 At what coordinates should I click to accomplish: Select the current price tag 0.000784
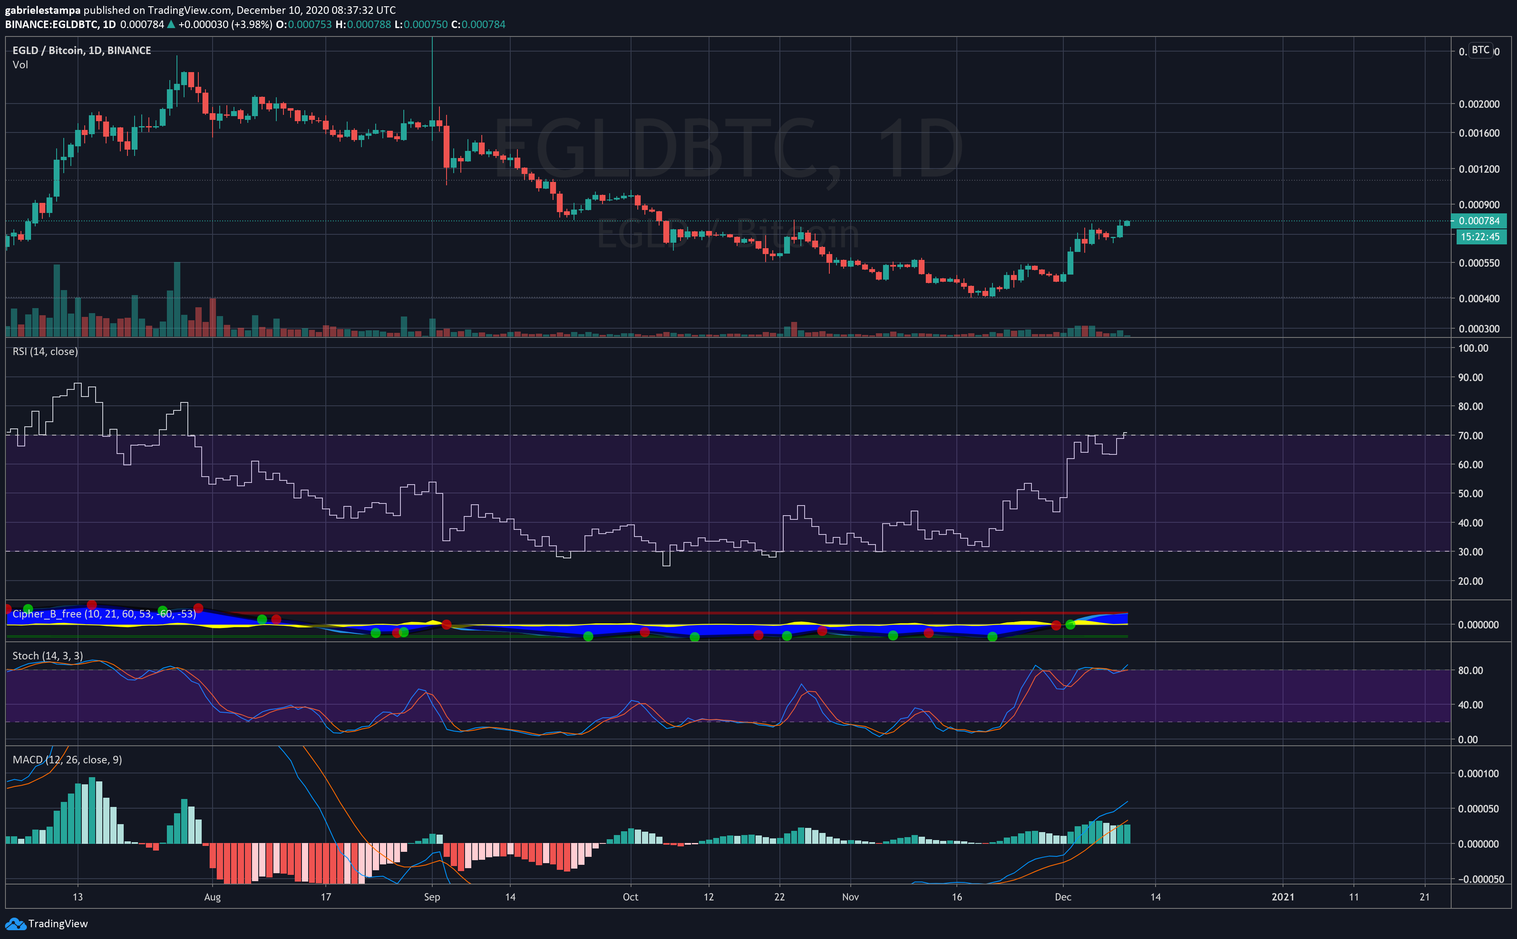point(1478,220)
